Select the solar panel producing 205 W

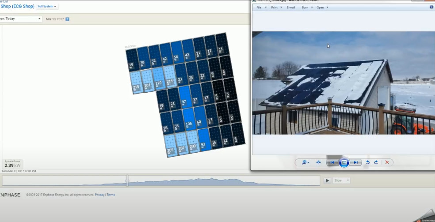click(171, 146)
